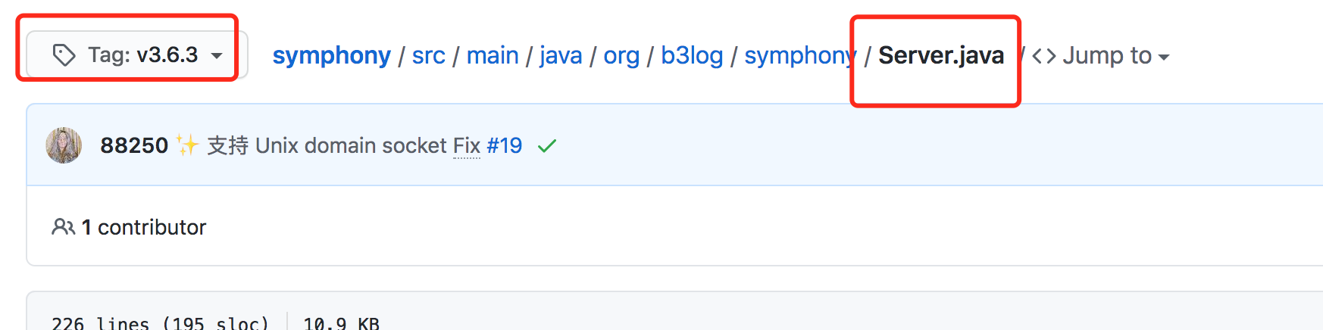Click the 88250 user avatar
This screenshot has width=1323, height=330.
click(64, 145)
